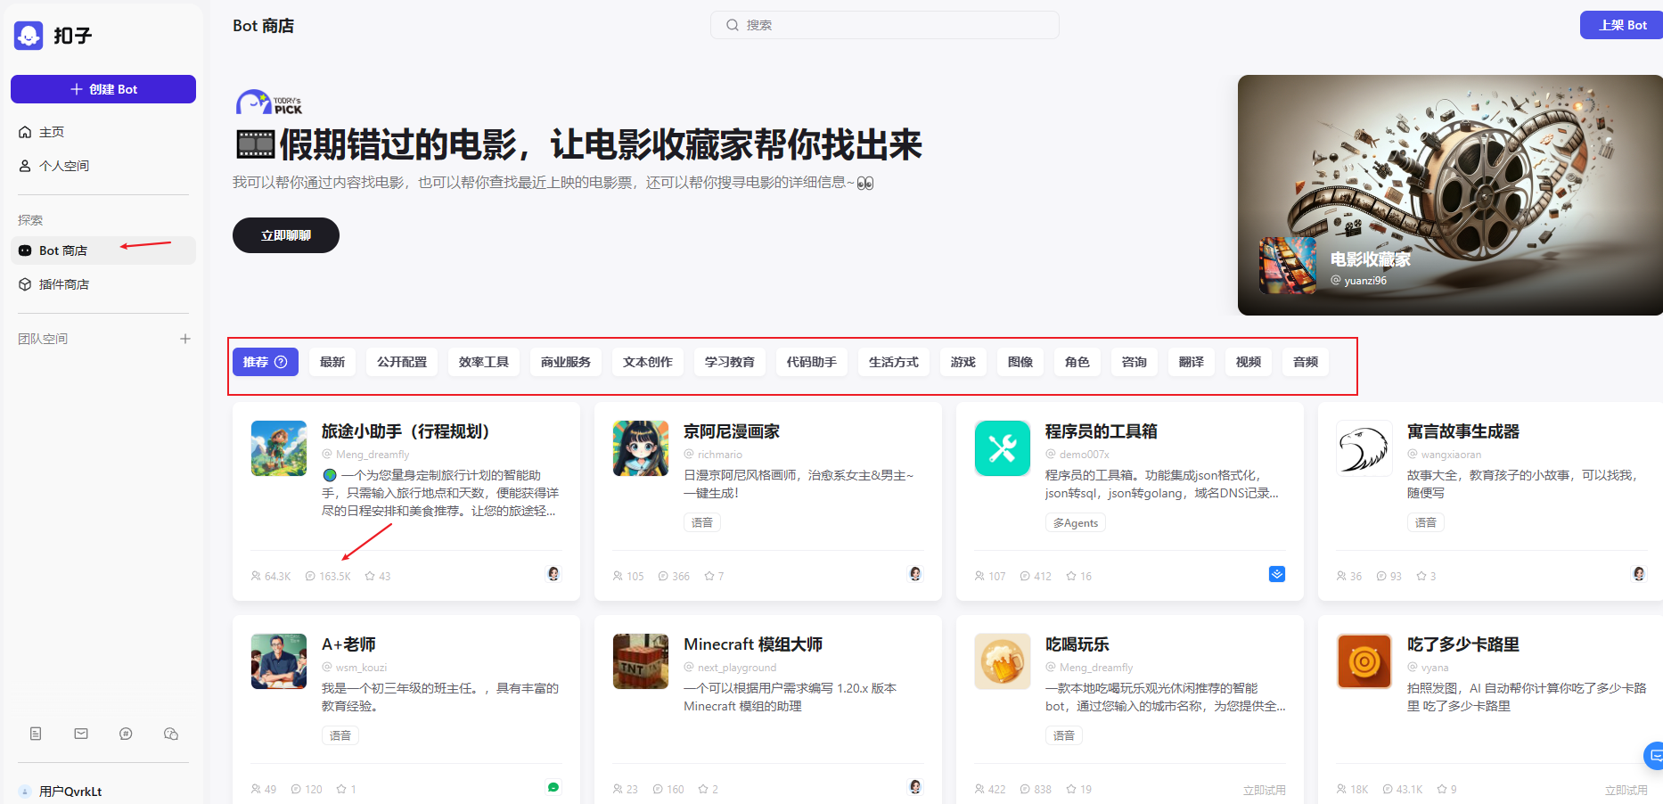Click 立即试用 on 吃了多少卡路里 card
This screenshot has height=804, width=1663.
1626,790
